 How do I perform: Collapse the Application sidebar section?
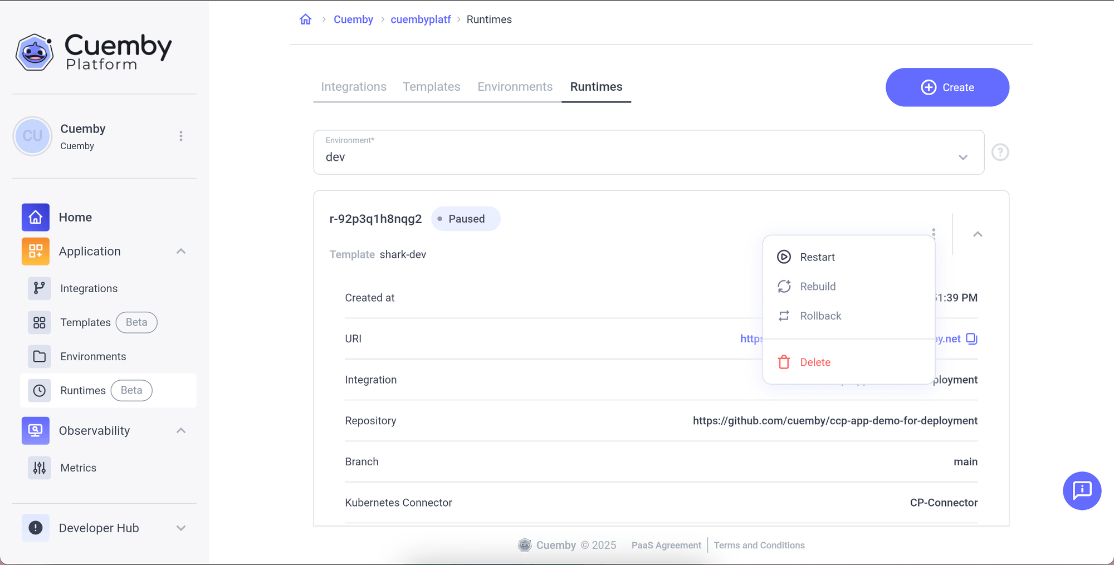pyautogui.click(x=181, y=252)
